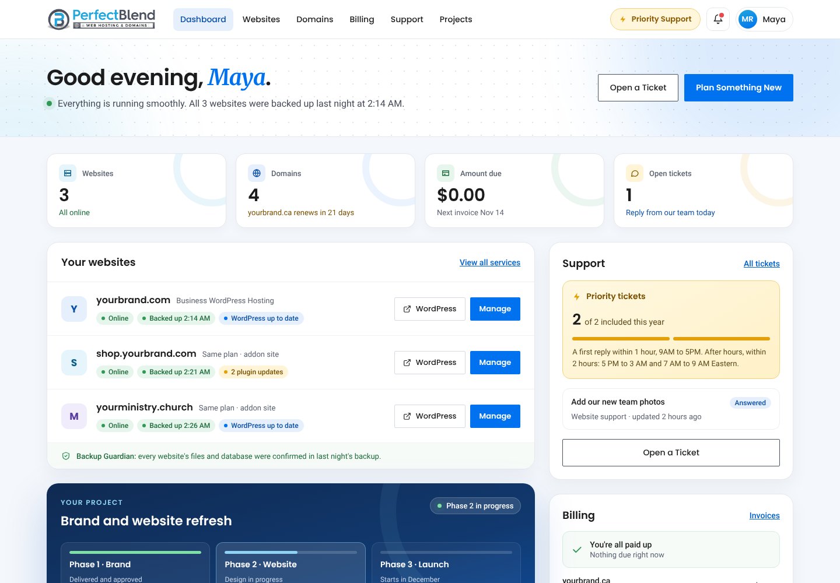Click the yourbrand.com site name
The image size is (840, 583).
point(133,300)
